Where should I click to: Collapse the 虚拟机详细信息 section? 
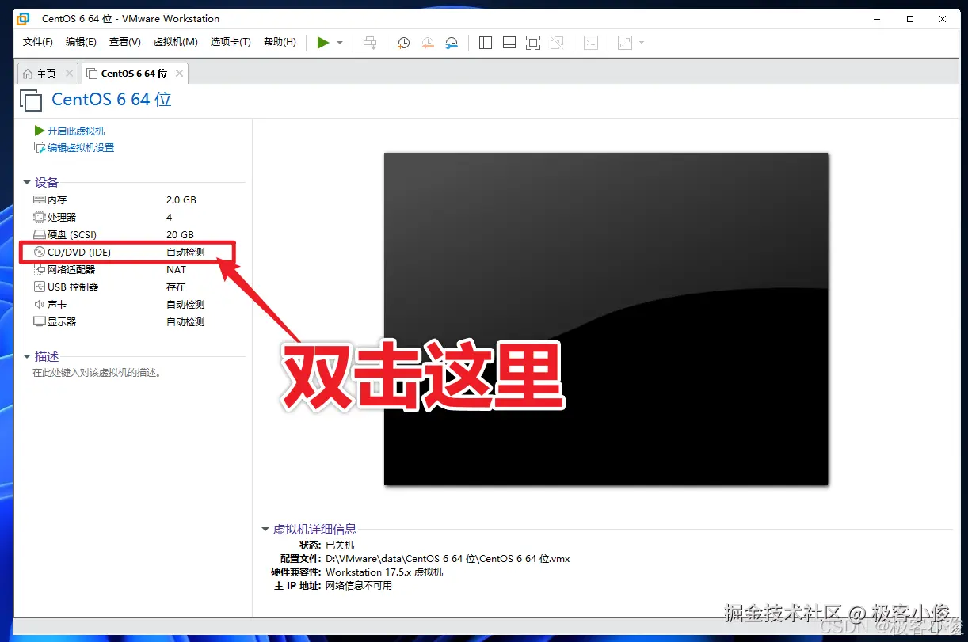pyautogui.click(x=265, y=530)
